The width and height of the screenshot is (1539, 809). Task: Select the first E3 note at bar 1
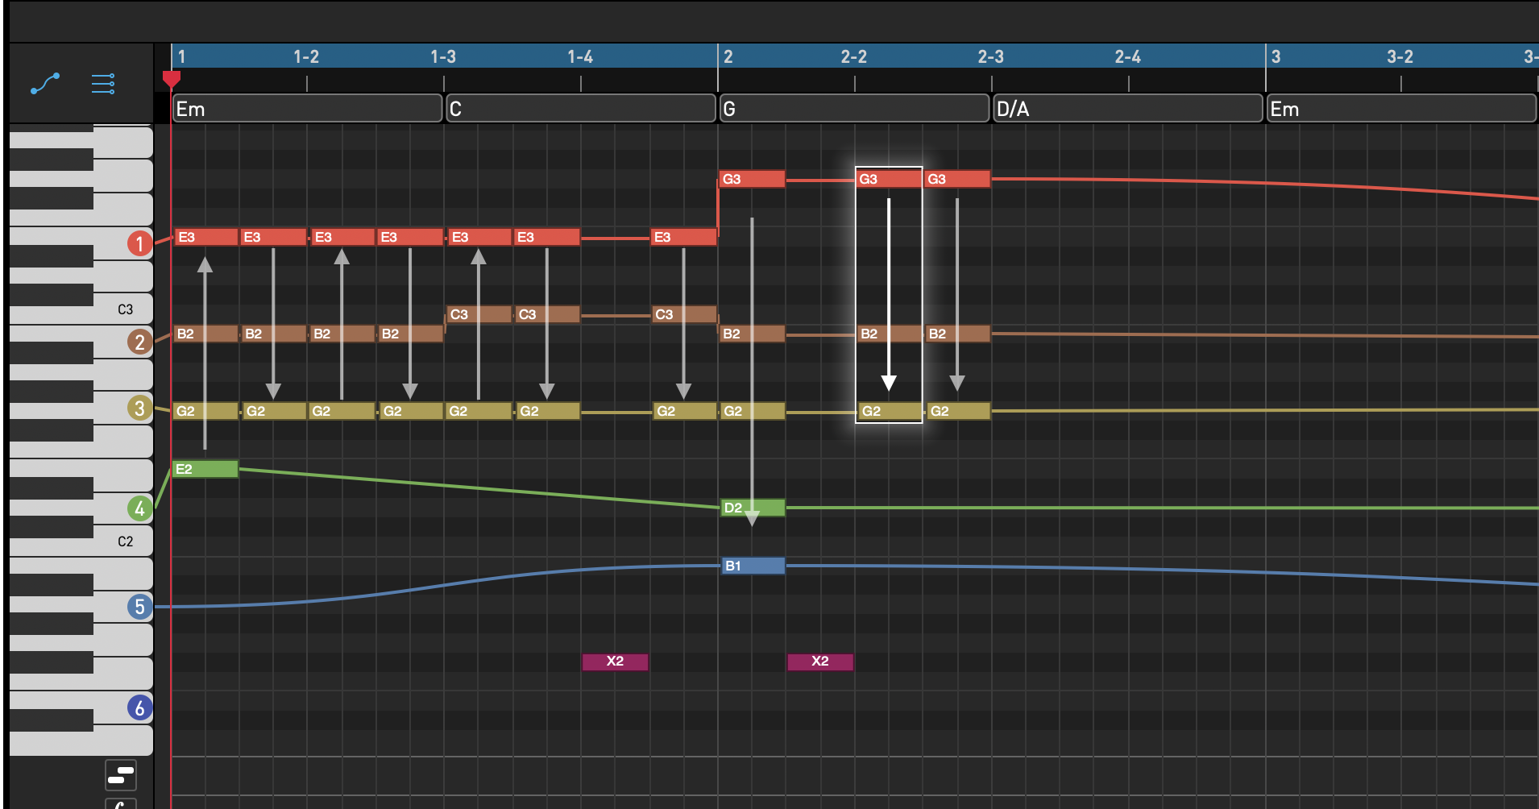205,237
